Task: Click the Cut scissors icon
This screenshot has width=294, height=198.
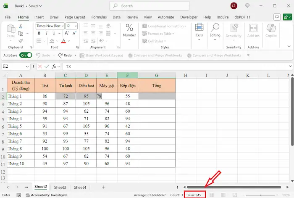Action: [21, 26]
